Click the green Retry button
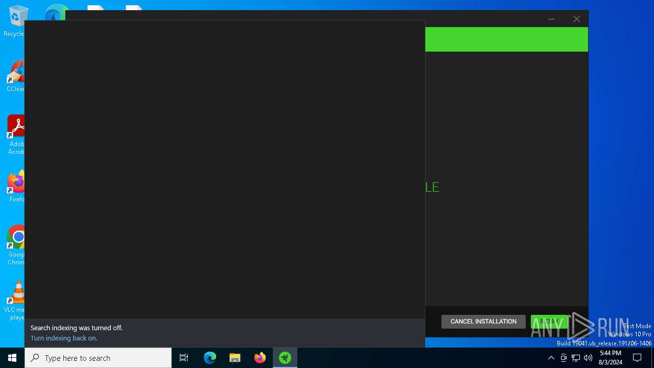The height and width of the screenshot is (368, 654). pos(549,321)
